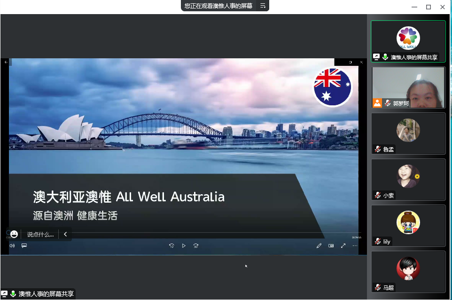Image resolution: width=452 pixels, height=300 pixels.
Task: Skip the video forward 30 seconds
Action: pos(196,245)
